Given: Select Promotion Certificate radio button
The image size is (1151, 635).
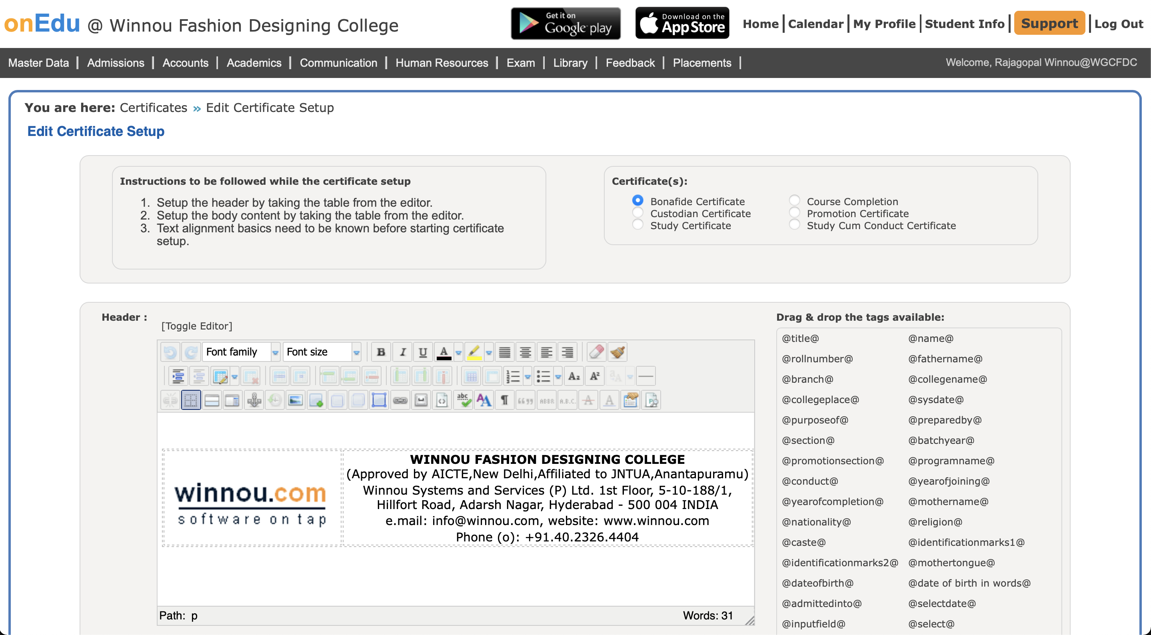Looking at the screenshot, I should click(794, 213).
